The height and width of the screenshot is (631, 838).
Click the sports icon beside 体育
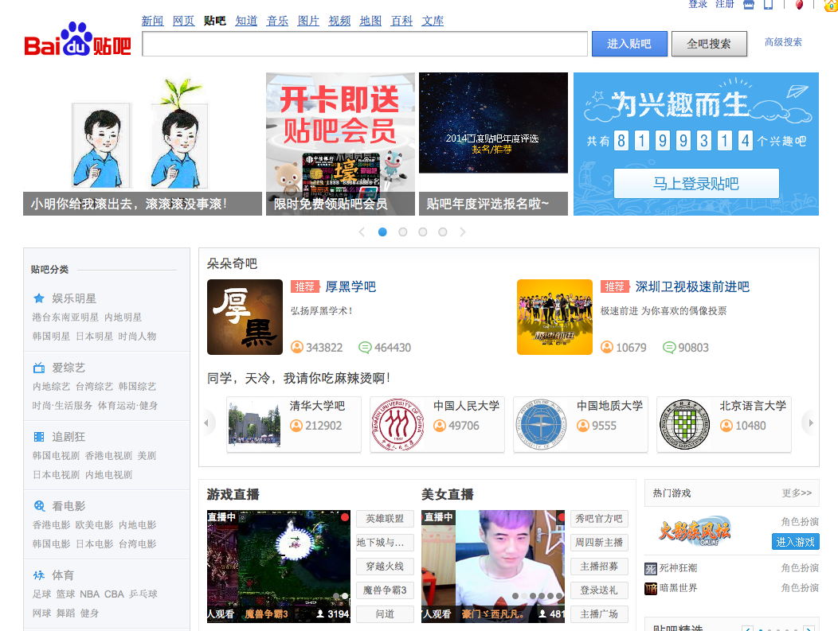point(39,575)
